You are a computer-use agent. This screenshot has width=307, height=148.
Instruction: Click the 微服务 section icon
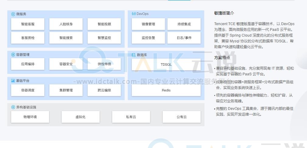(13, 14)
